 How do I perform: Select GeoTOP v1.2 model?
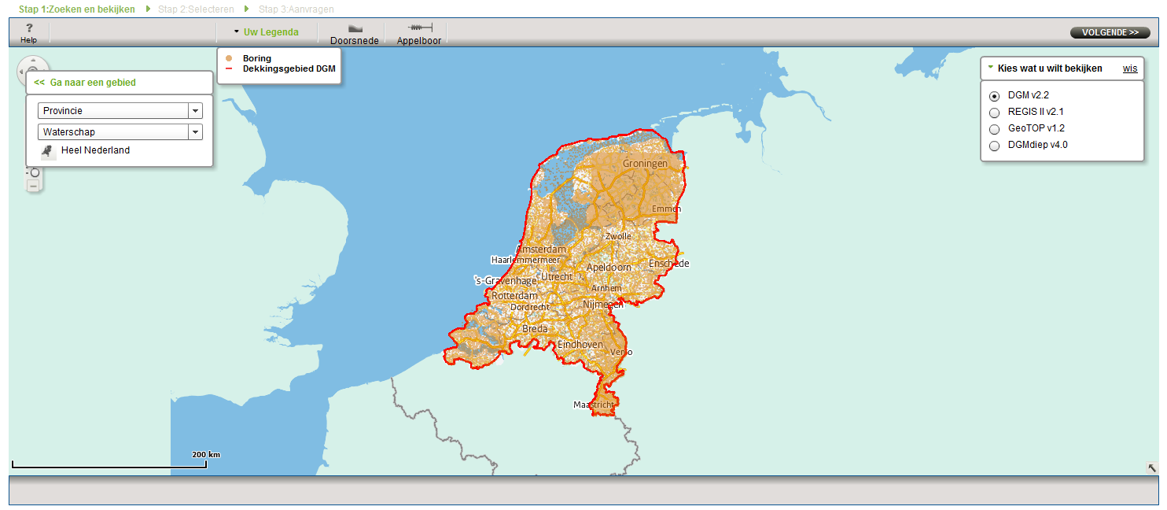(x=994, y=129)
